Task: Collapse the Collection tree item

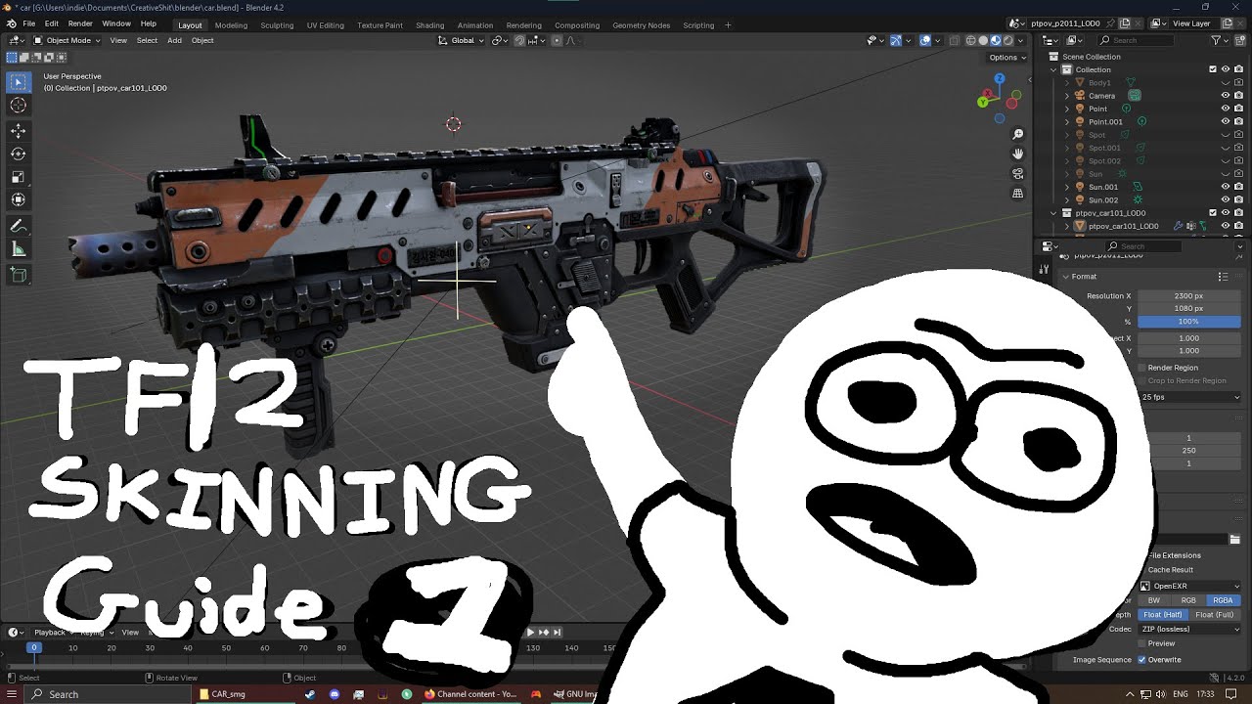Action: [1054, 69]
